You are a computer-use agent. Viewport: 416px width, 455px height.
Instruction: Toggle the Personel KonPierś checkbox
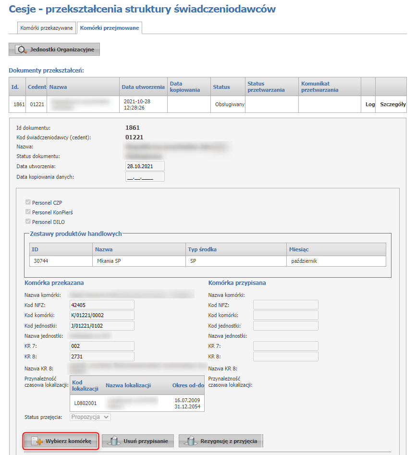coord(28,212)
